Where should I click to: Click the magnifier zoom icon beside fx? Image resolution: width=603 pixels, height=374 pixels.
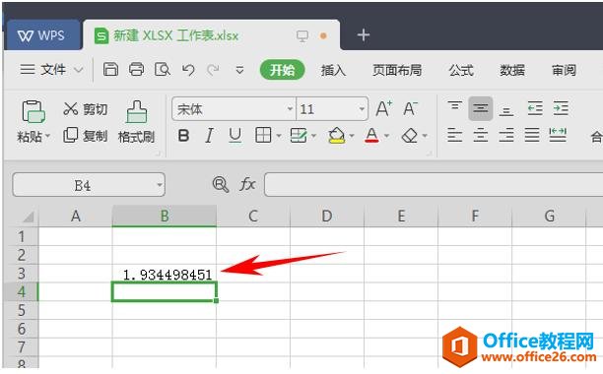[221, 184]
